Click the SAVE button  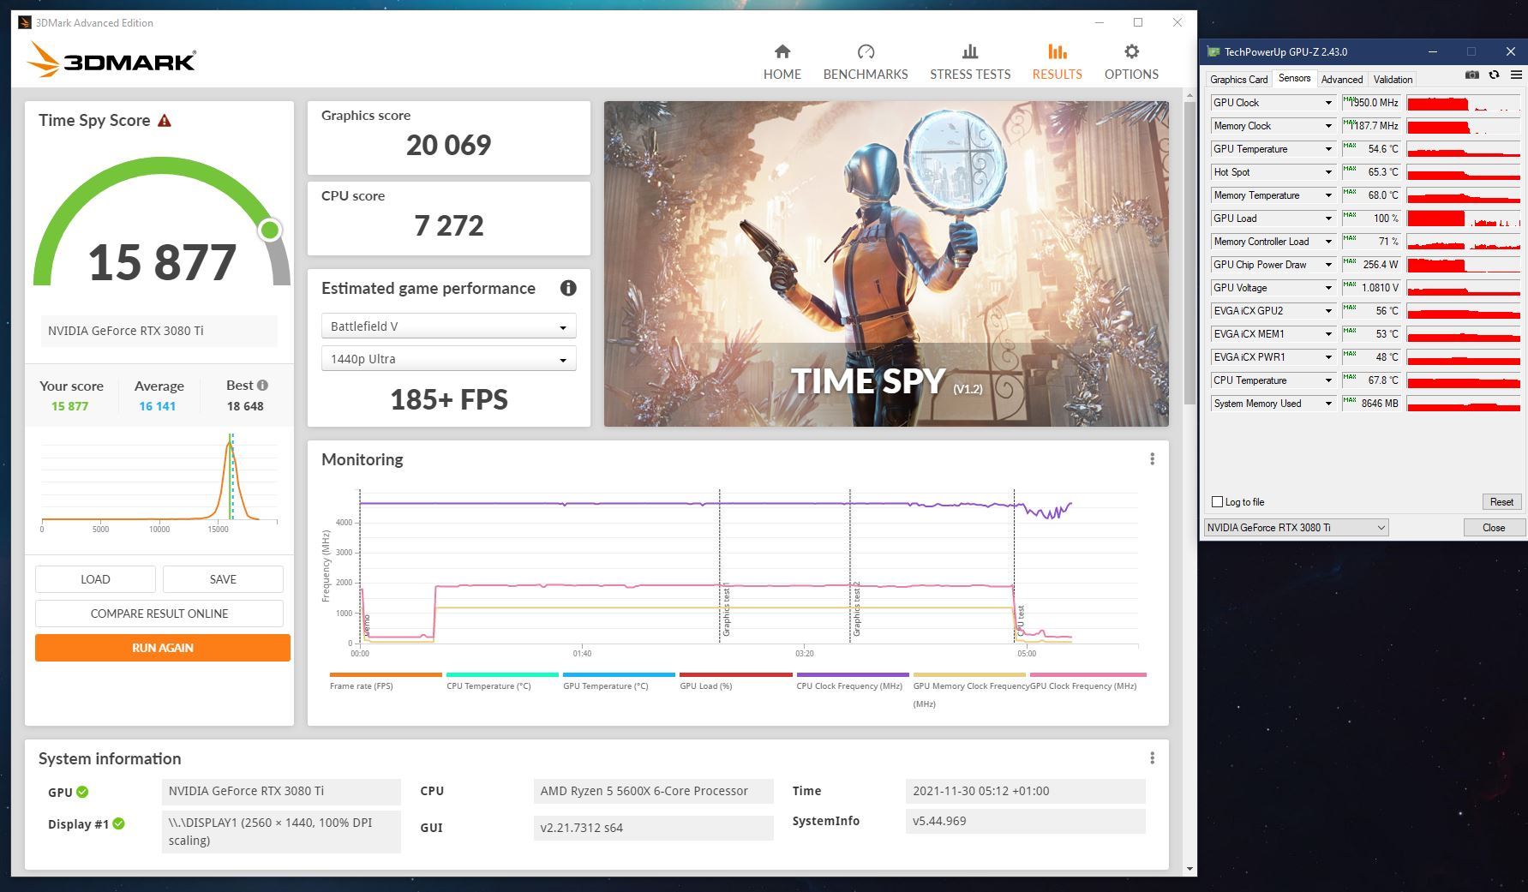point(223,579)
